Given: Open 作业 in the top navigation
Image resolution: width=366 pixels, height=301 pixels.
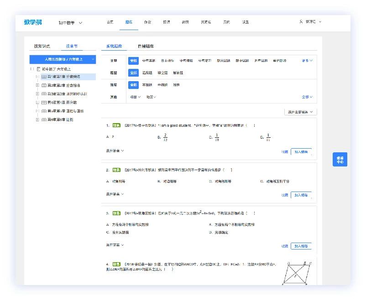Looking at the screenshot, I should (x=147, y=21).
